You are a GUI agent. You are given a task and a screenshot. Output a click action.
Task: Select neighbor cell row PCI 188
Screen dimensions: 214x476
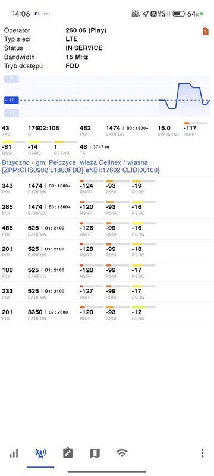(x=107, y=271)
